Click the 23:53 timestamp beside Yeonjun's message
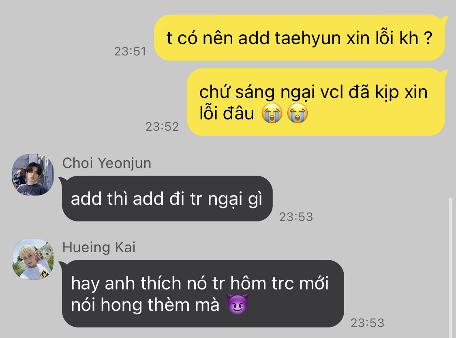Viewport: 456px width, 338px height. click(x=296, y=217)
